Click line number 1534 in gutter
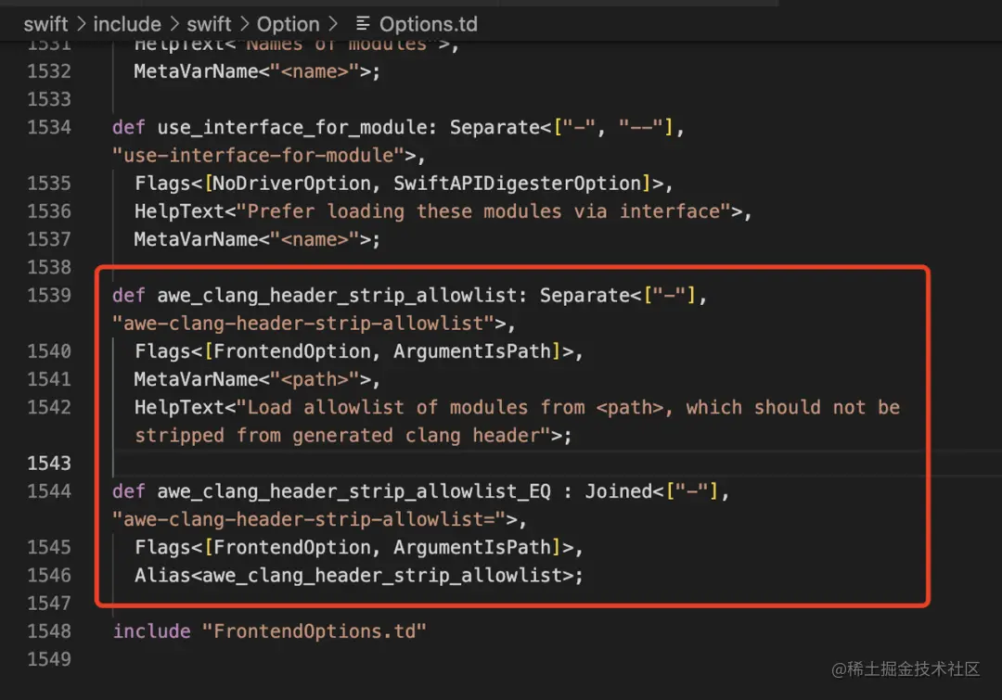Screen dimensions: 1002x700 [x=49, y=127]
